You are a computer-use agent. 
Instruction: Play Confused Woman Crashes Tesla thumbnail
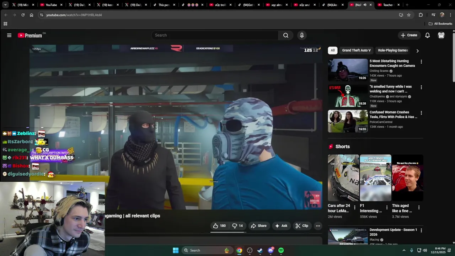(348, 121)
